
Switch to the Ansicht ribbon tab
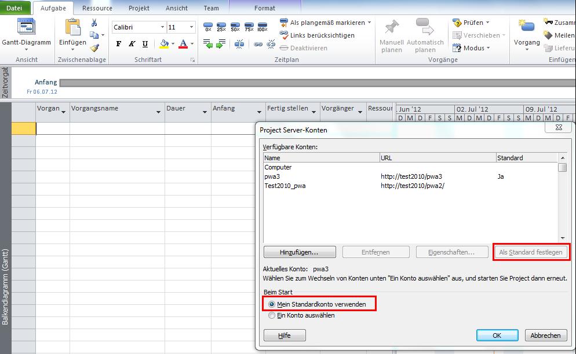177,8
